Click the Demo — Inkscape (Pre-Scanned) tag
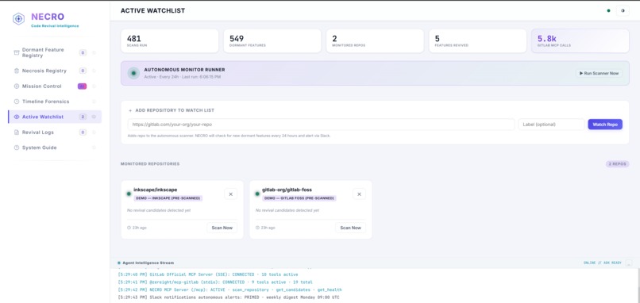Viewport: 640px width, 303px height. [x=168, y=198]
